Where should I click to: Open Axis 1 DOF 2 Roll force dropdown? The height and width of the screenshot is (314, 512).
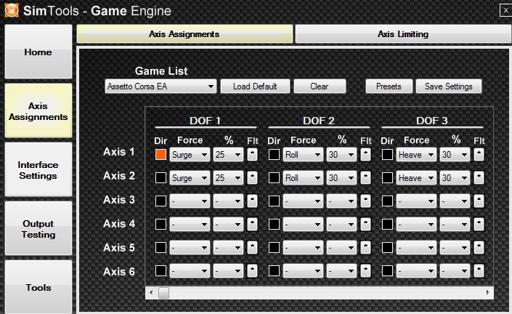[x=303, y=154]
